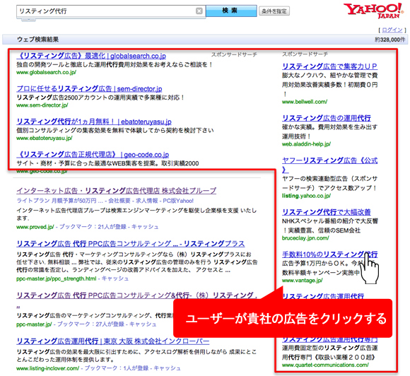Open ブックマーク：27人が登録 link
Viewport: 410px width, 376px height.
coord(90,324)
